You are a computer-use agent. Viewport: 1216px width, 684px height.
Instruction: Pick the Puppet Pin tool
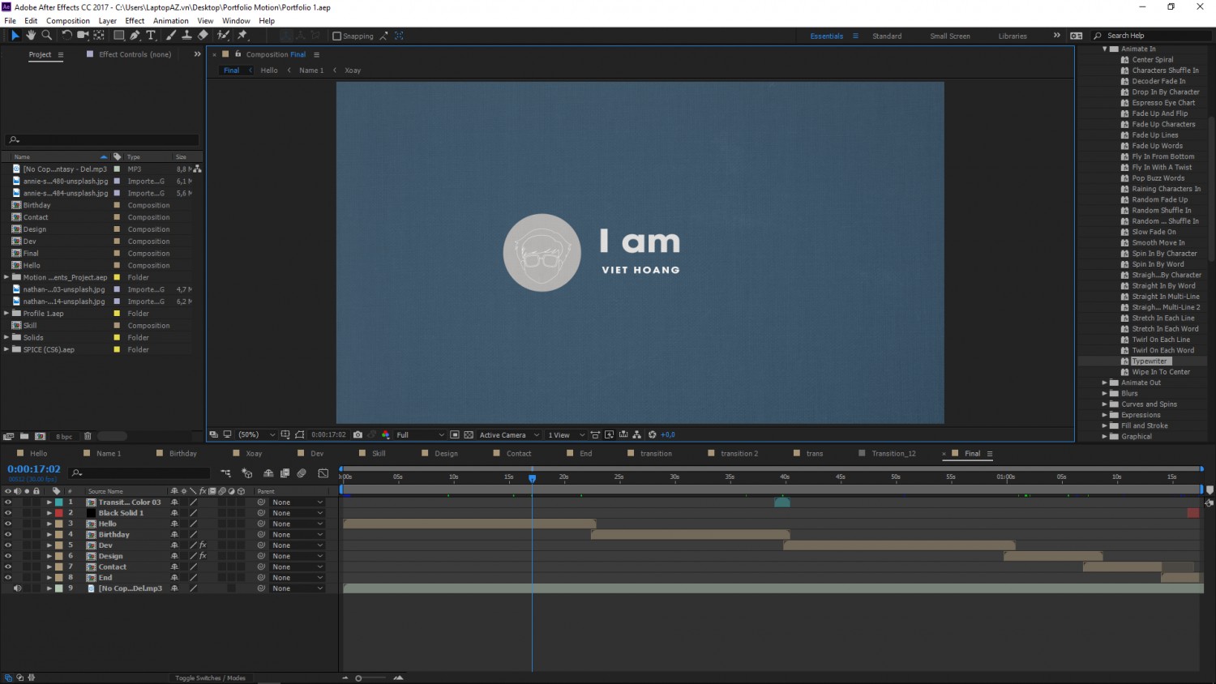(242, 36)
